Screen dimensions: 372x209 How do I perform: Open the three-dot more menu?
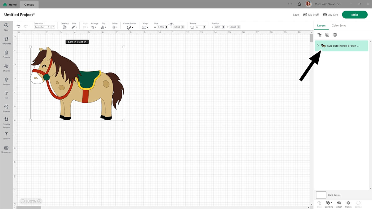(290, 4)
